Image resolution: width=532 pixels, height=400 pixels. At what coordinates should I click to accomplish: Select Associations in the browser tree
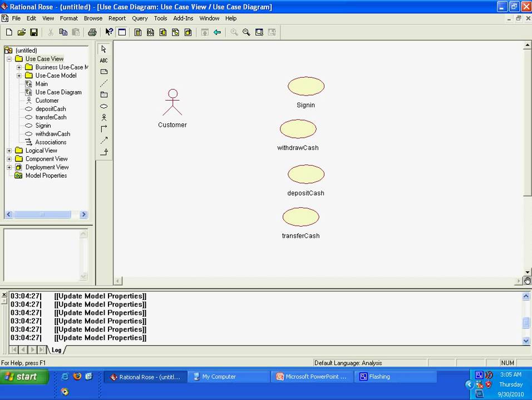(51, 142)
